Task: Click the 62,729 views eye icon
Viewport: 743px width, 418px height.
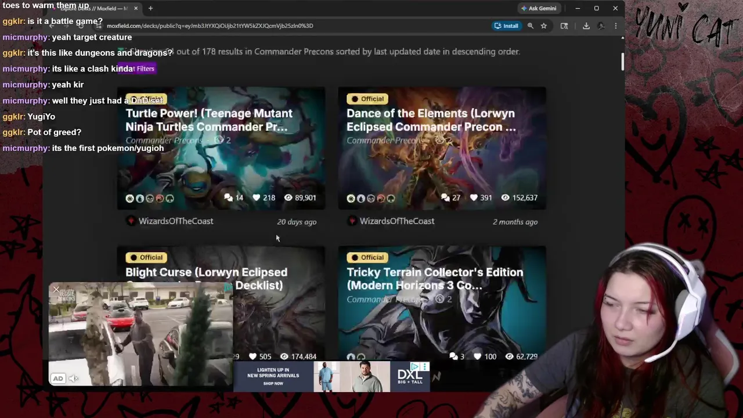Action: [509, 356]
